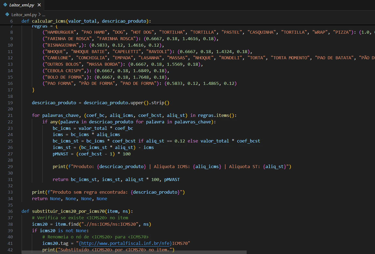Expand the breadcrumb chevron after Leitor_xml.py
The height and width of the screenshot is (254, 375).
pos(39,15)
